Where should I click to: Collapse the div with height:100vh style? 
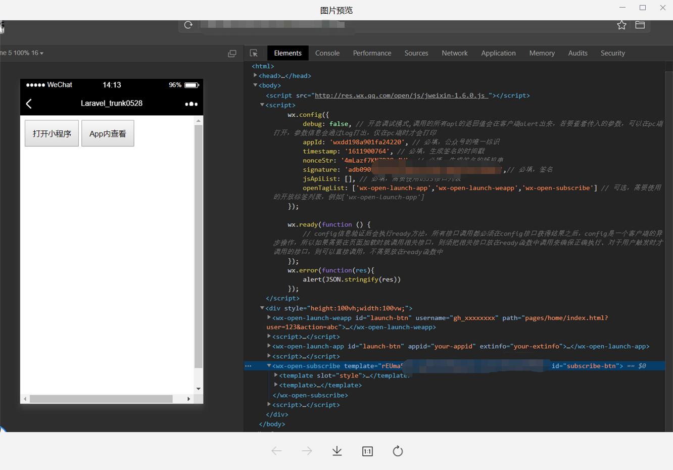pyautogui.click(x=262, y=308)
